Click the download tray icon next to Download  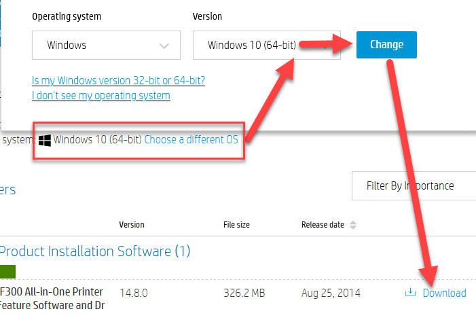pyautogui.click(x=410, y=292)
